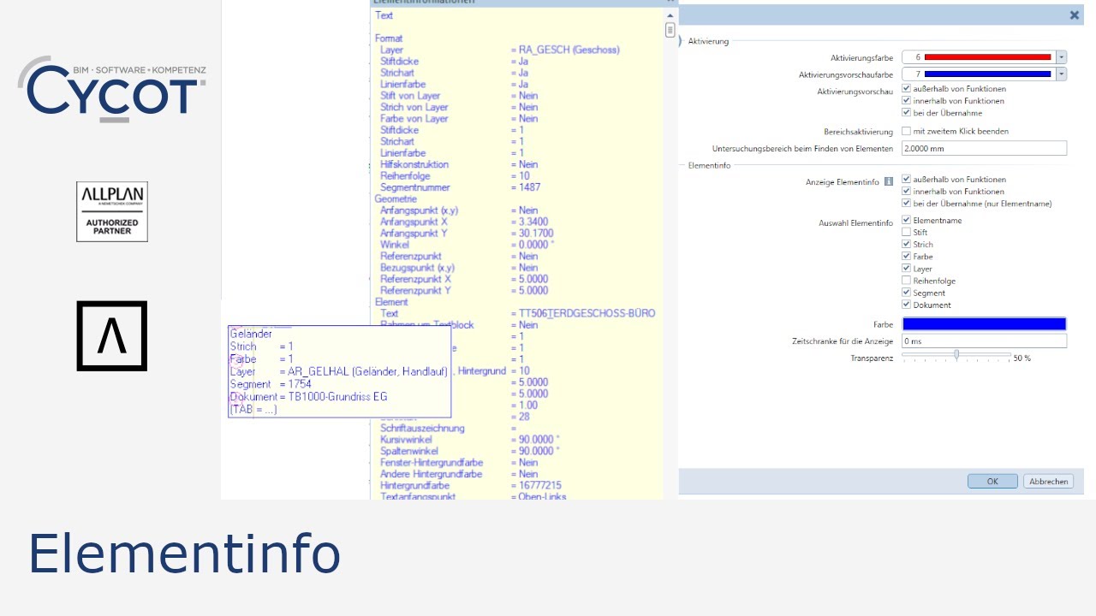Image resolution: width=1096 pixels, height=616 pixels.
Task: Click the 'Fenster-Hintergrundfarbe' row
Action: (x=459, y=462)
